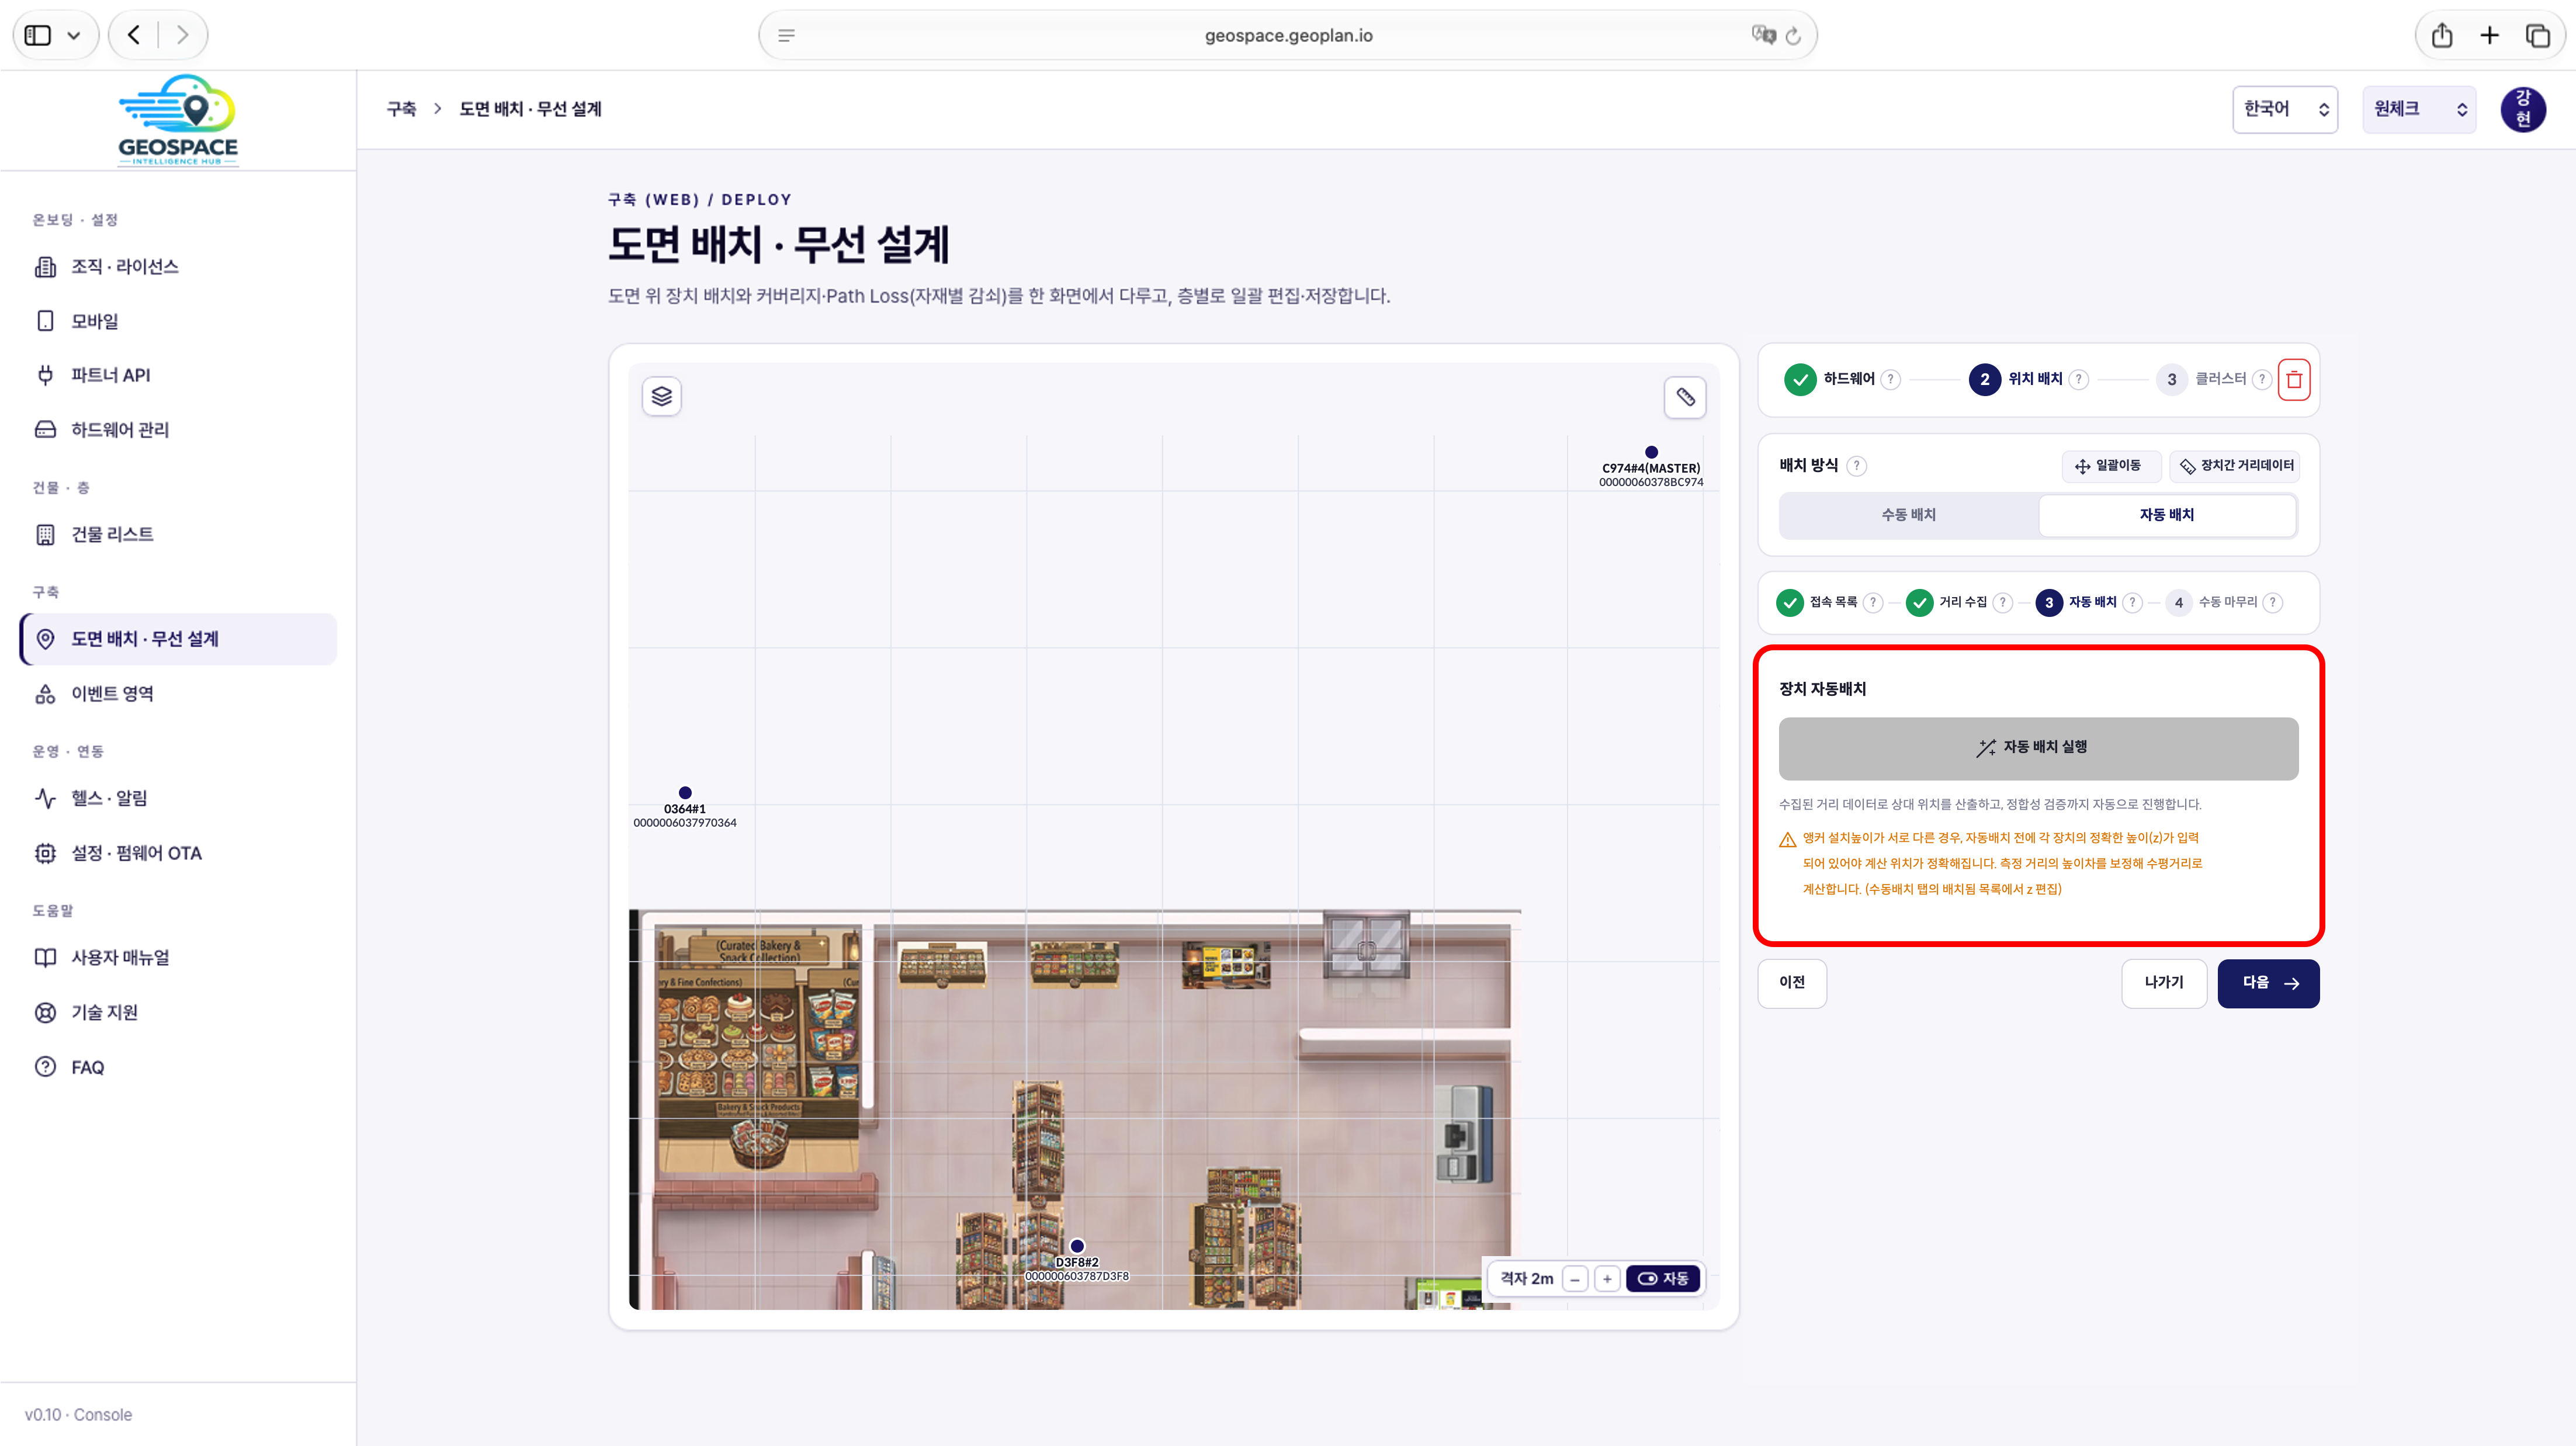Image resolution: width=2576 pixels, height=1446 pixels.
Task: Open a new browser tab with plus icon
Action: (2490, 36)
